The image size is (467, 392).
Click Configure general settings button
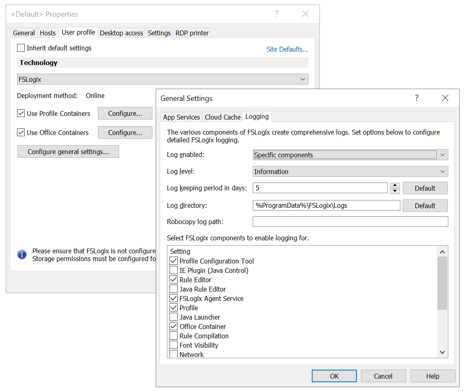click(68, 152)
